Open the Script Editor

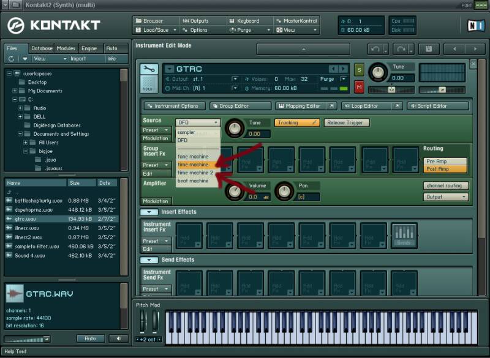tap(438, 106)
